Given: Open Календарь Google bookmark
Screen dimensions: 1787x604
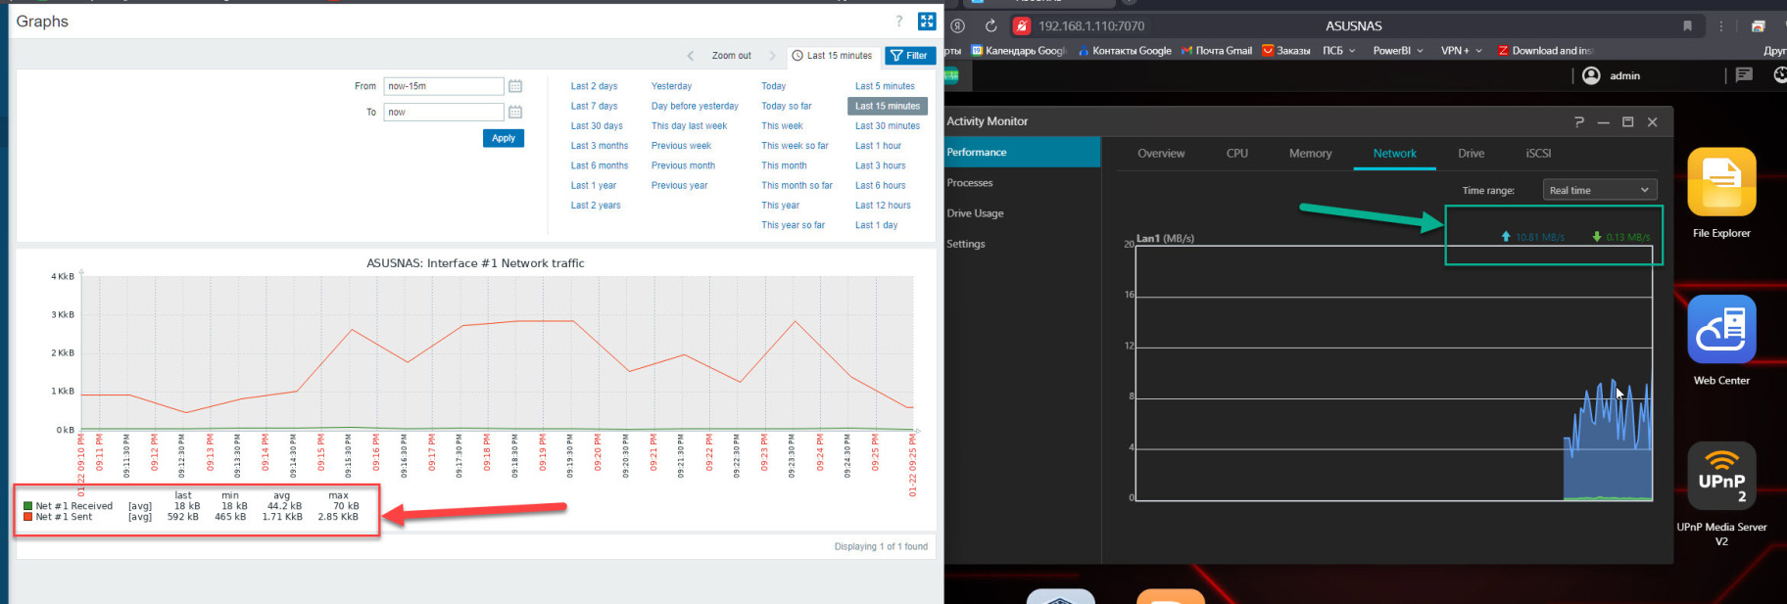Looking at the screenshot, I should 1019,51.
